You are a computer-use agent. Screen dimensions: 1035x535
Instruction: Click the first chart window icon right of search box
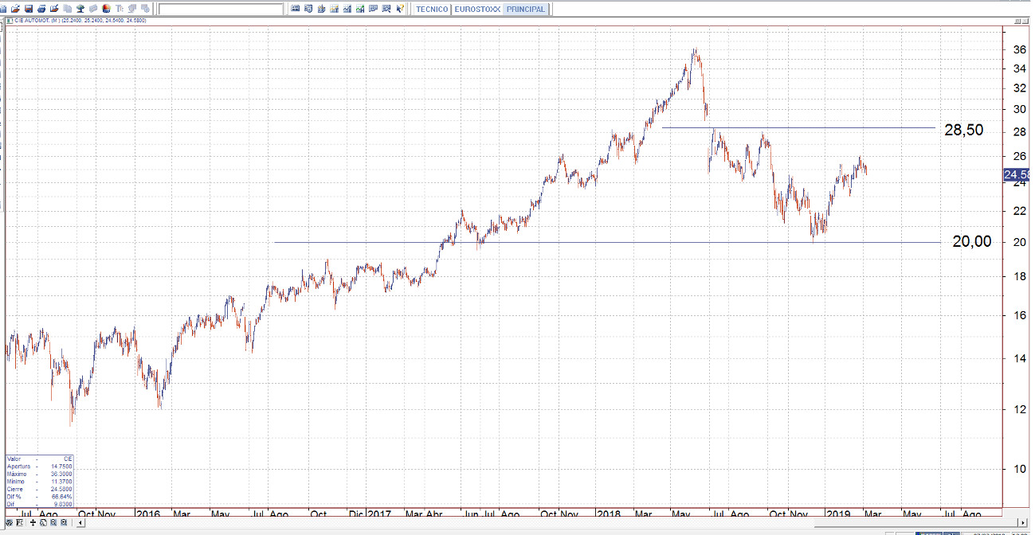click(296, 9)
